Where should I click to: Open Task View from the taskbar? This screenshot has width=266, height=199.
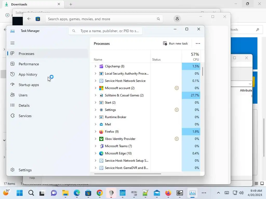click(x=42, y=193)
